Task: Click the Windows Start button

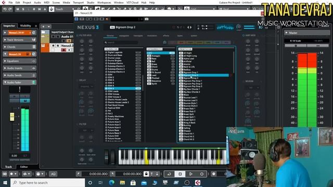Action: [5, 182]
